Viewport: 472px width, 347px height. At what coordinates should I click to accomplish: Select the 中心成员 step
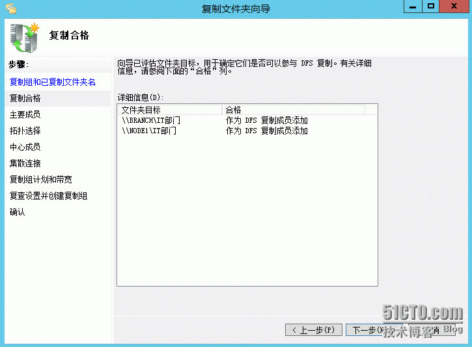(x=25, y=147)
